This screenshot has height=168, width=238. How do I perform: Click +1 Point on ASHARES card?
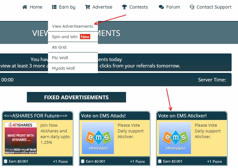pos(60,162)
